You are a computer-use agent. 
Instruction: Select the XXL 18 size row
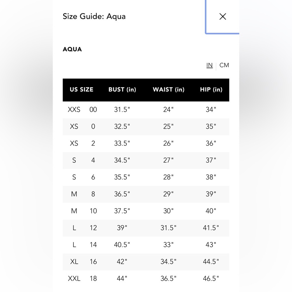(146, 279)
